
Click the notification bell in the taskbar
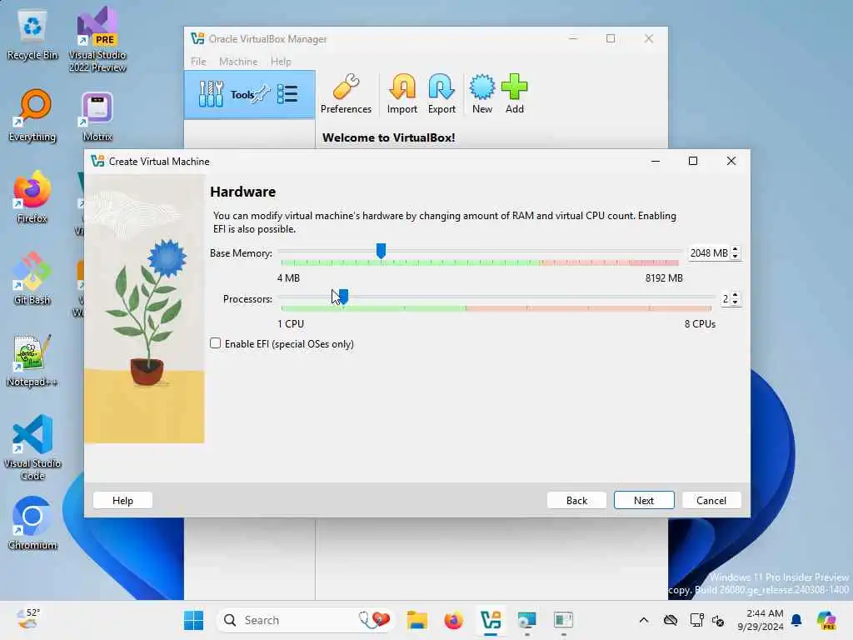click(x=796, y=620)
